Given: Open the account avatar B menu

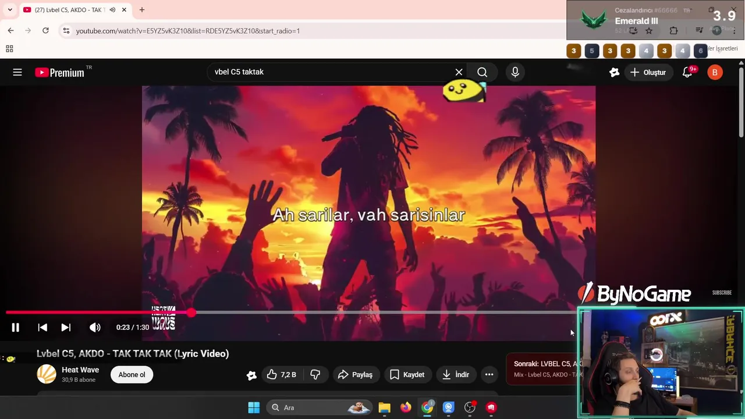Looking at the screenshot, I should point(715,72).
